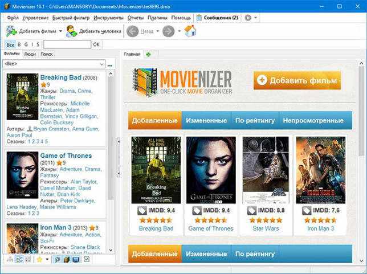
Task: Open the Быстрый фильтр menu
Action: point(71,18)
